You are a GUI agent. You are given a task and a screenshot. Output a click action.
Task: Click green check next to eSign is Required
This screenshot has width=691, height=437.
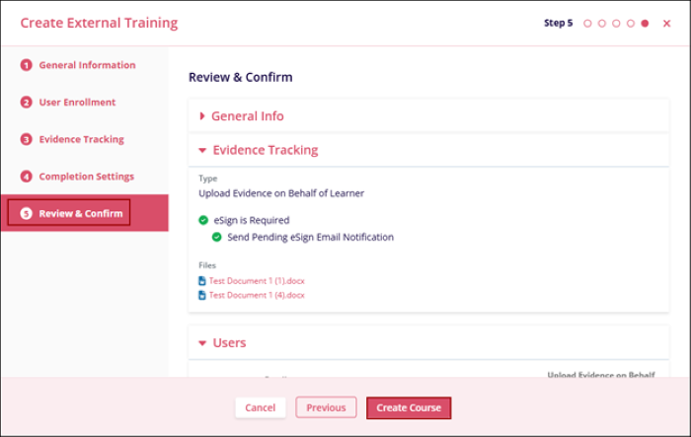pyautogui.click(x=203, y=220)
